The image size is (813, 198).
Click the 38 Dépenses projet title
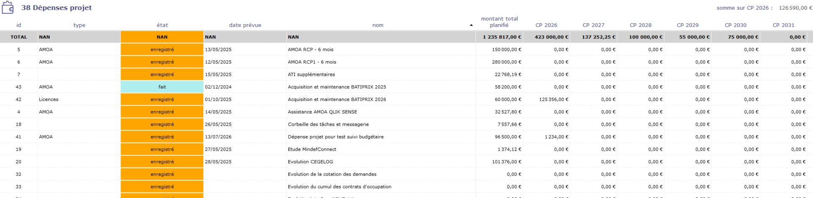point(57,8)
